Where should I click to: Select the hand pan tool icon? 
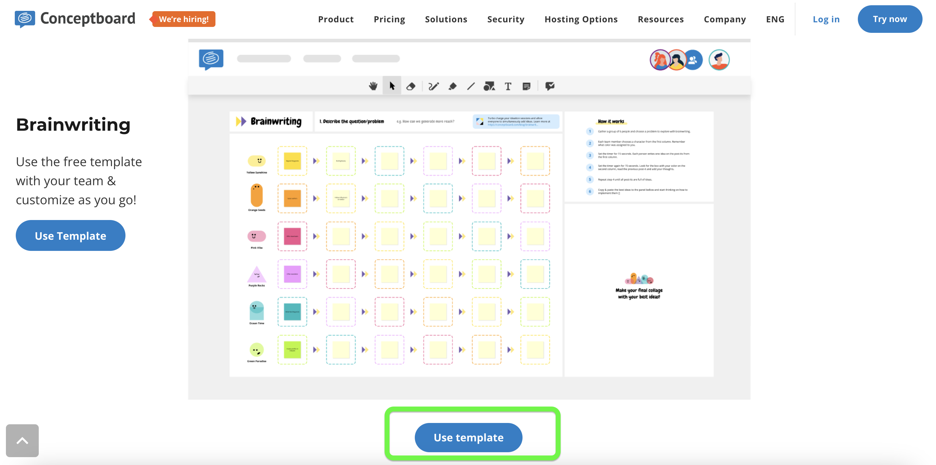coord(373,86)
